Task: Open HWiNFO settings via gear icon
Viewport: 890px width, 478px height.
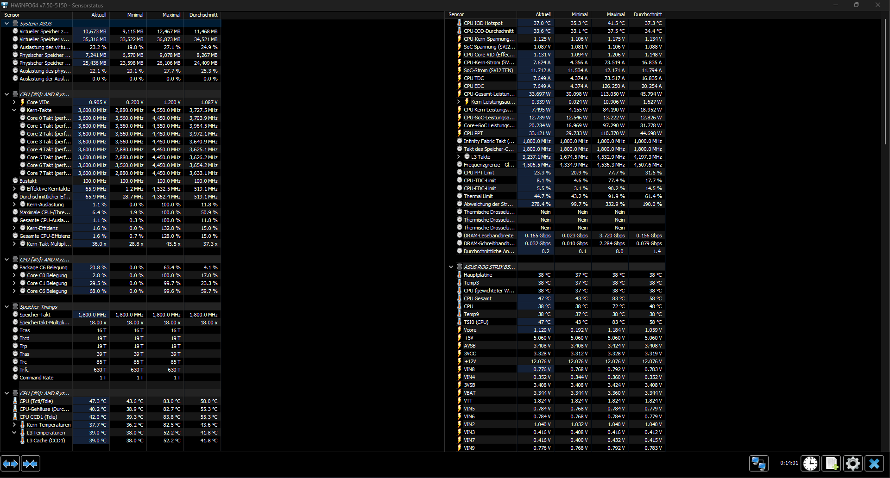Action: coord(853,463)
